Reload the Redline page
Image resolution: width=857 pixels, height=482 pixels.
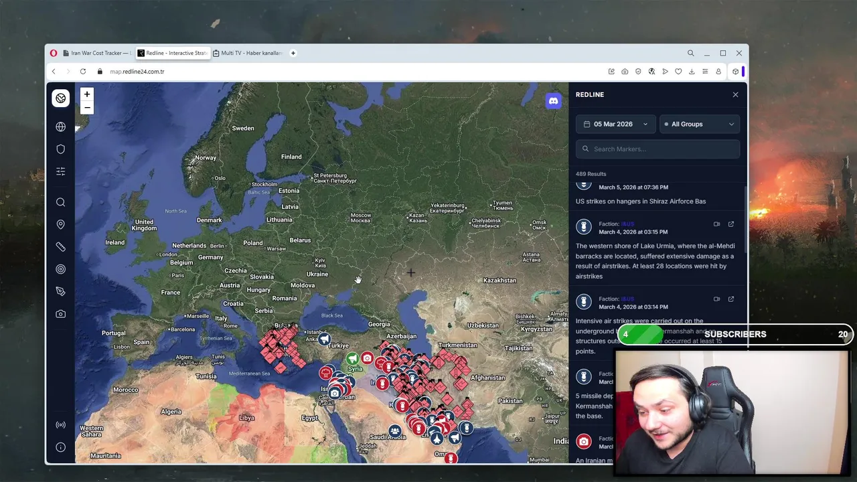point(83,72)
